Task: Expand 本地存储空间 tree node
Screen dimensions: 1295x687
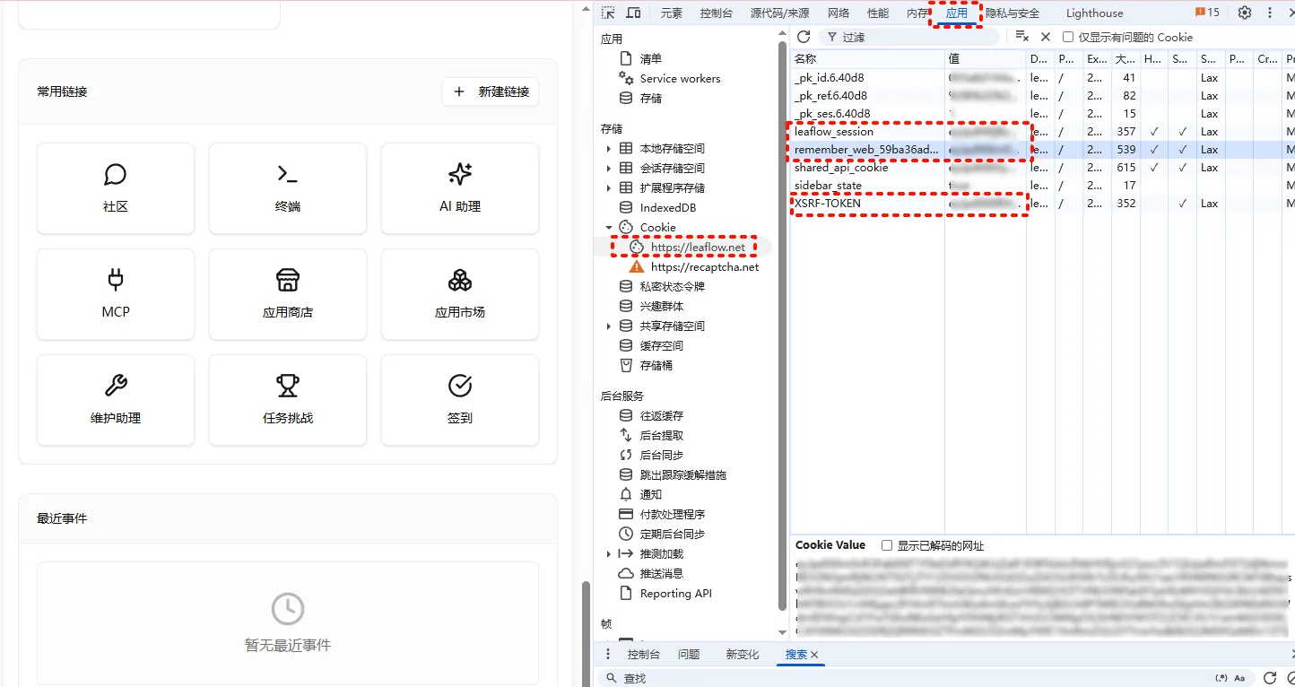Action: 609,149
